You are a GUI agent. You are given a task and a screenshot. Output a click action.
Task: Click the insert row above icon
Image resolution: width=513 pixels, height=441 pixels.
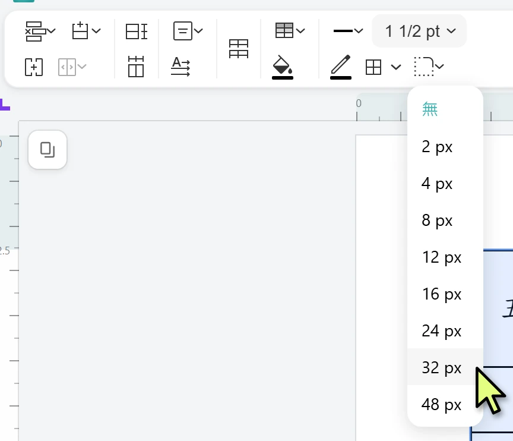point(80,31)
